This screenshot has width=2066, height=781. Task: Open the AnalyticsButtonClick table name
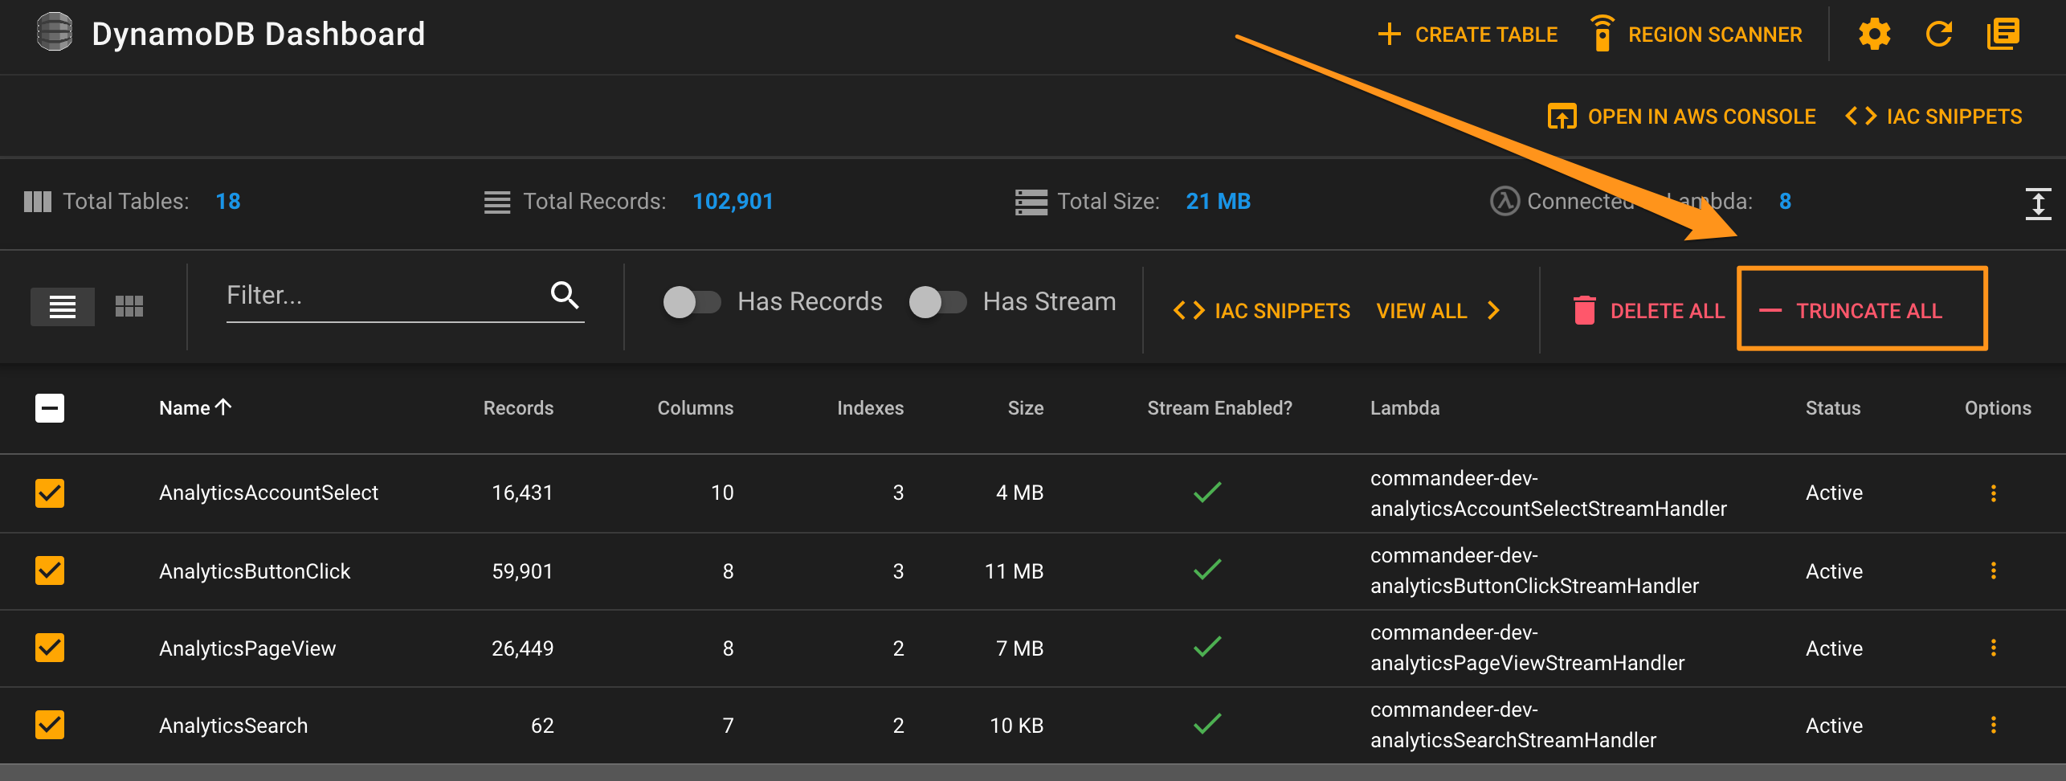255,571
